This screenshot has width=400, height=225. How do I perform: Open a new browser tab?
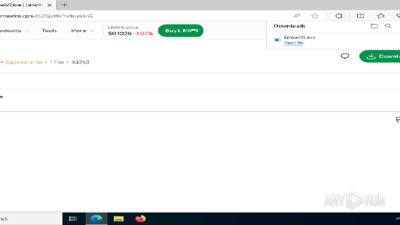[64, 5]
